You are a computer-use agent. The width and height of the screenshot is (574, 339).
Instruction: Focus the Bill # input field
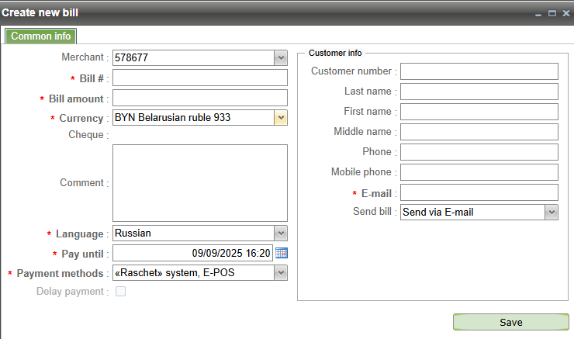200,78
